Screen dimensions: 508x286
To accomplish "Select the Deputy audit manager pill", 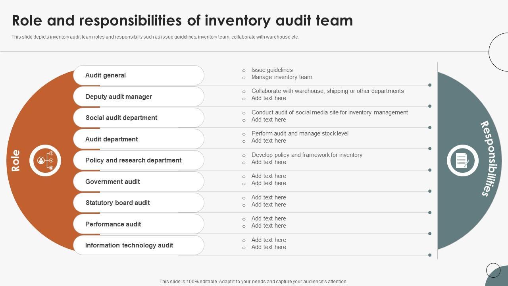I will (139, 97).
